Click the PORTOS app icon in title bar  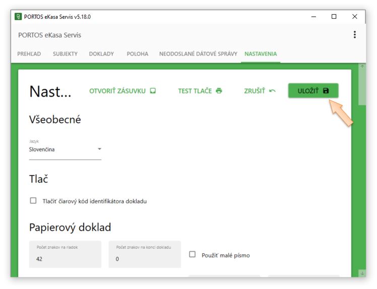coord(18,17)
